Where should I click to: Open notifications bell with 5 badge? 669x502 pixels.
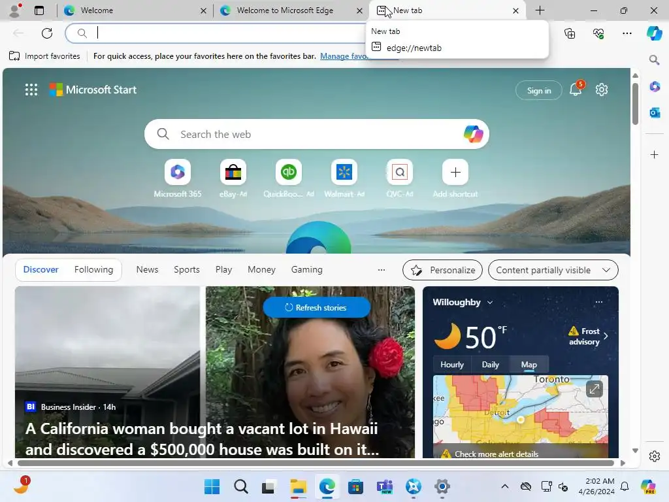coord(576,89)
